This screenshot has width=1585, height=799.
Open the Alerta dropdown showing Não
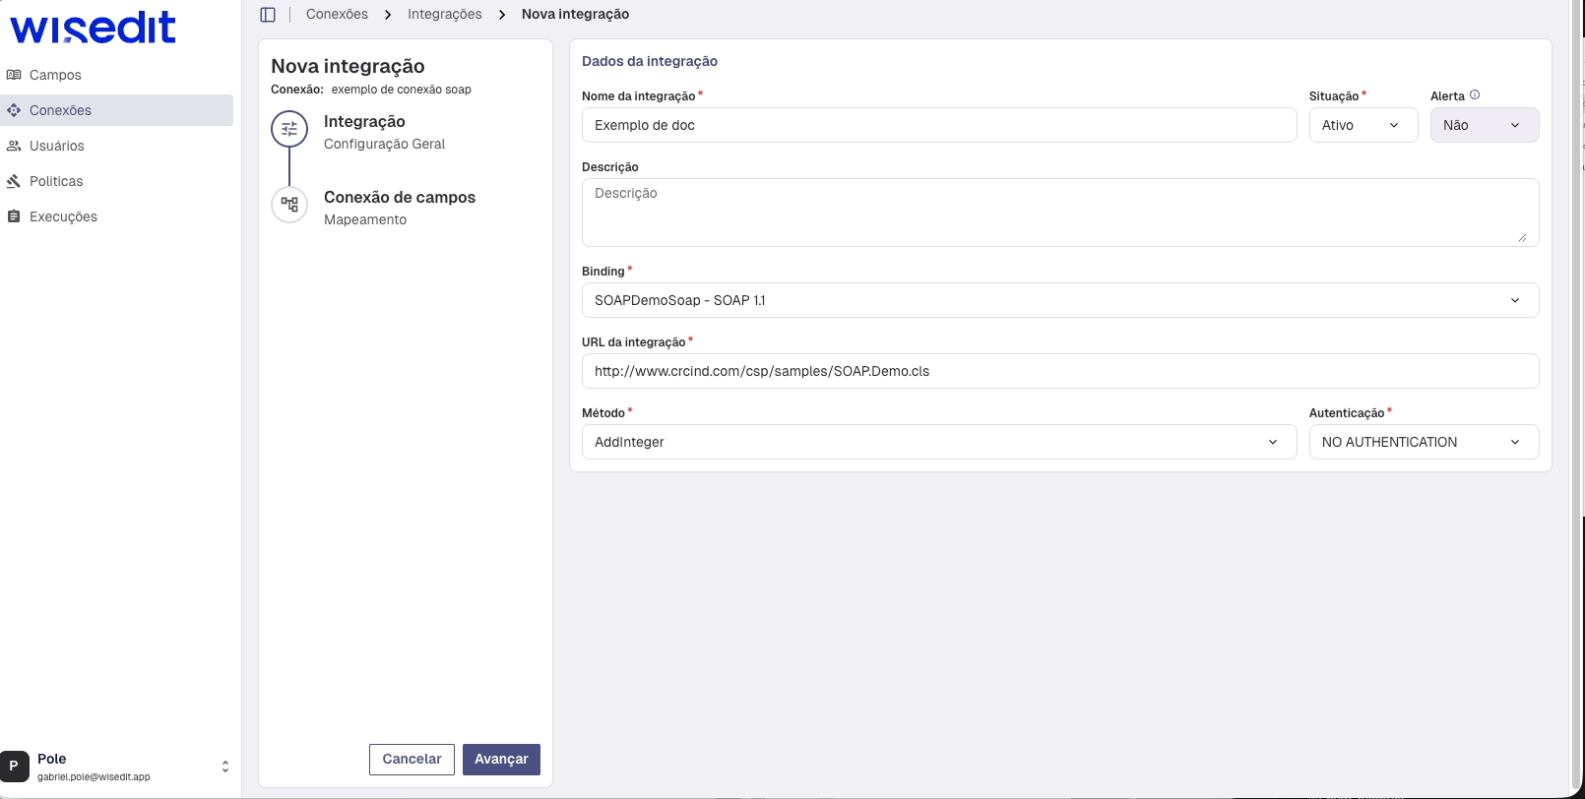[1484, 125]
